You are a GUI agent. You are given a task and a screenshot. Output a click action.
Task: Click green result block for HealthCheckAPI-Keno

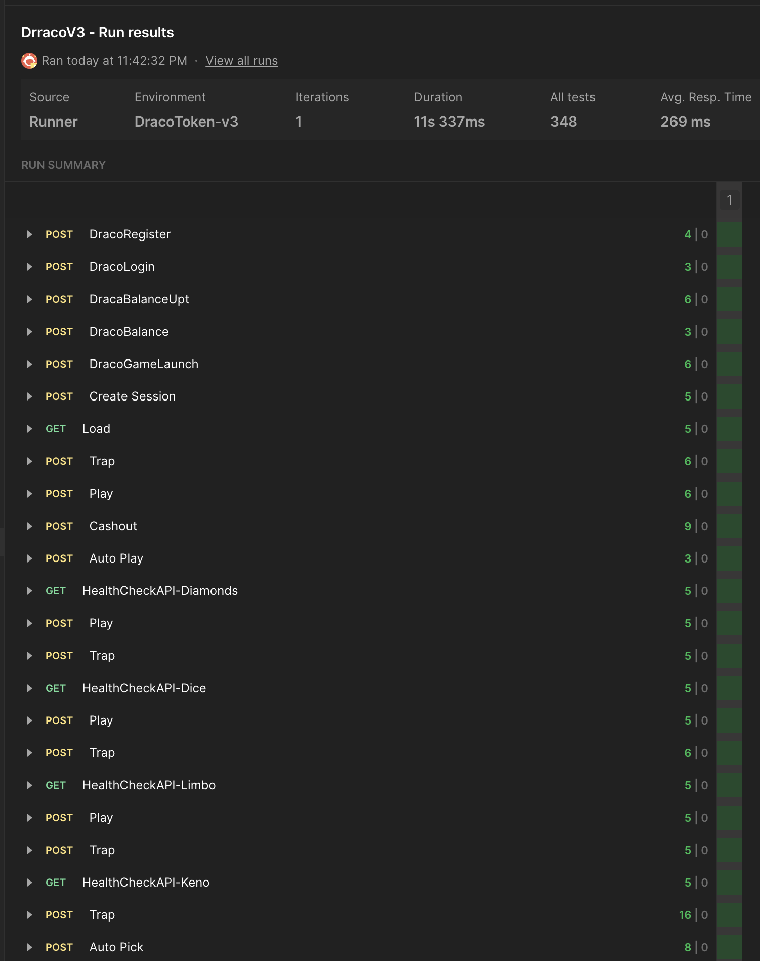(x=729, y=883)
